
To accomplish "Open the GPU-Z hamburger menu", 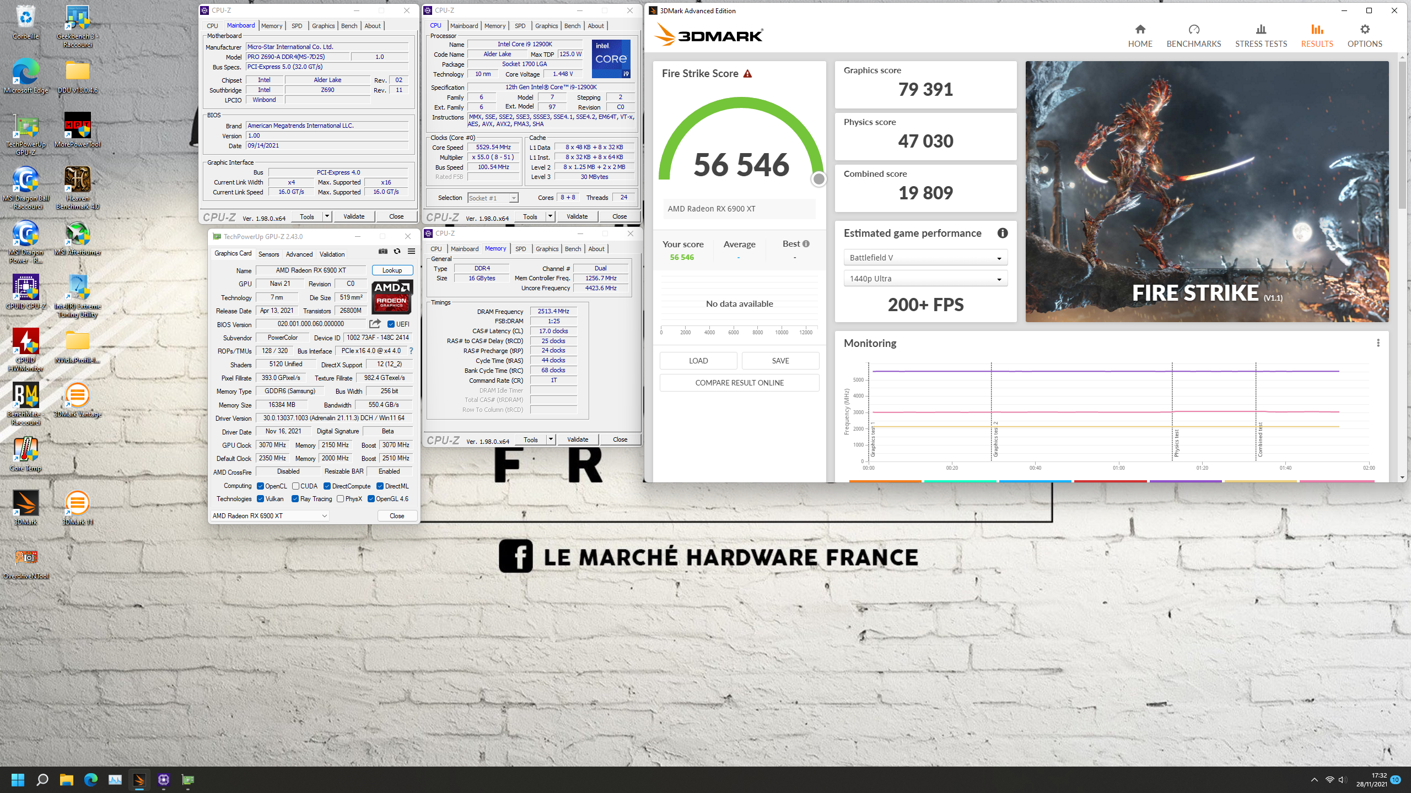I will (x=411, y=251).
